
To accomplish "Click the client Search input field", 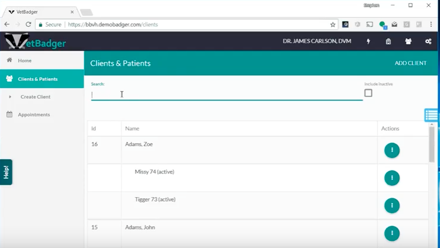I will coord(226,95).
